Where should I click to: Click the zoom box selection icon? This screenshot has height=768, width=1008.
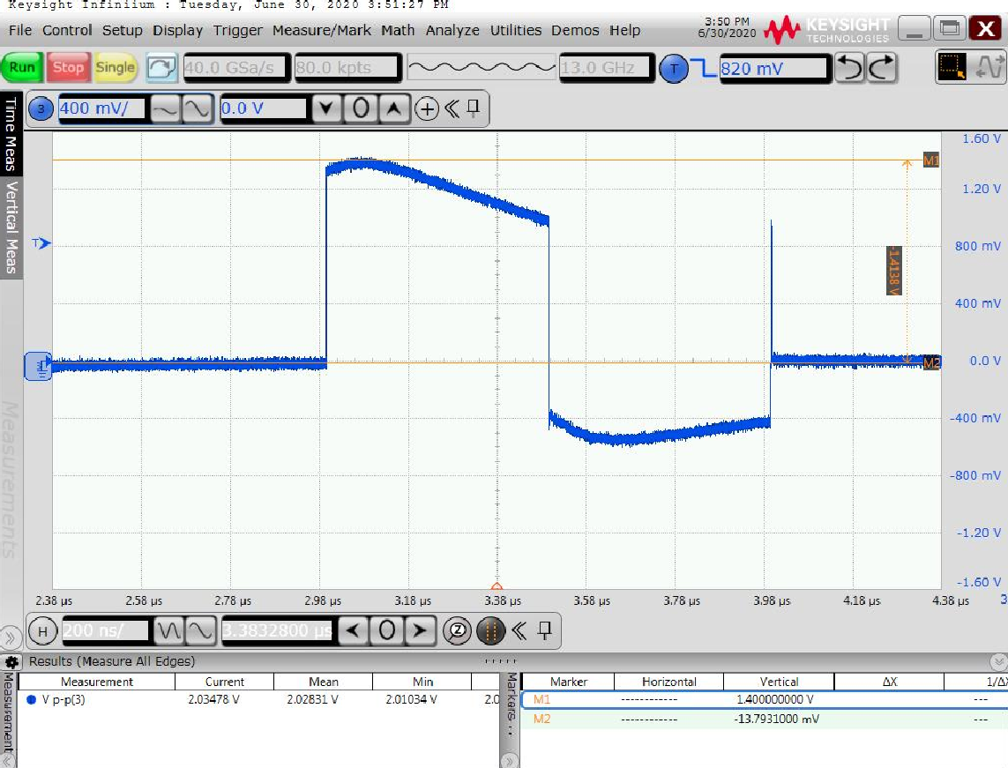tap(952, 67)
